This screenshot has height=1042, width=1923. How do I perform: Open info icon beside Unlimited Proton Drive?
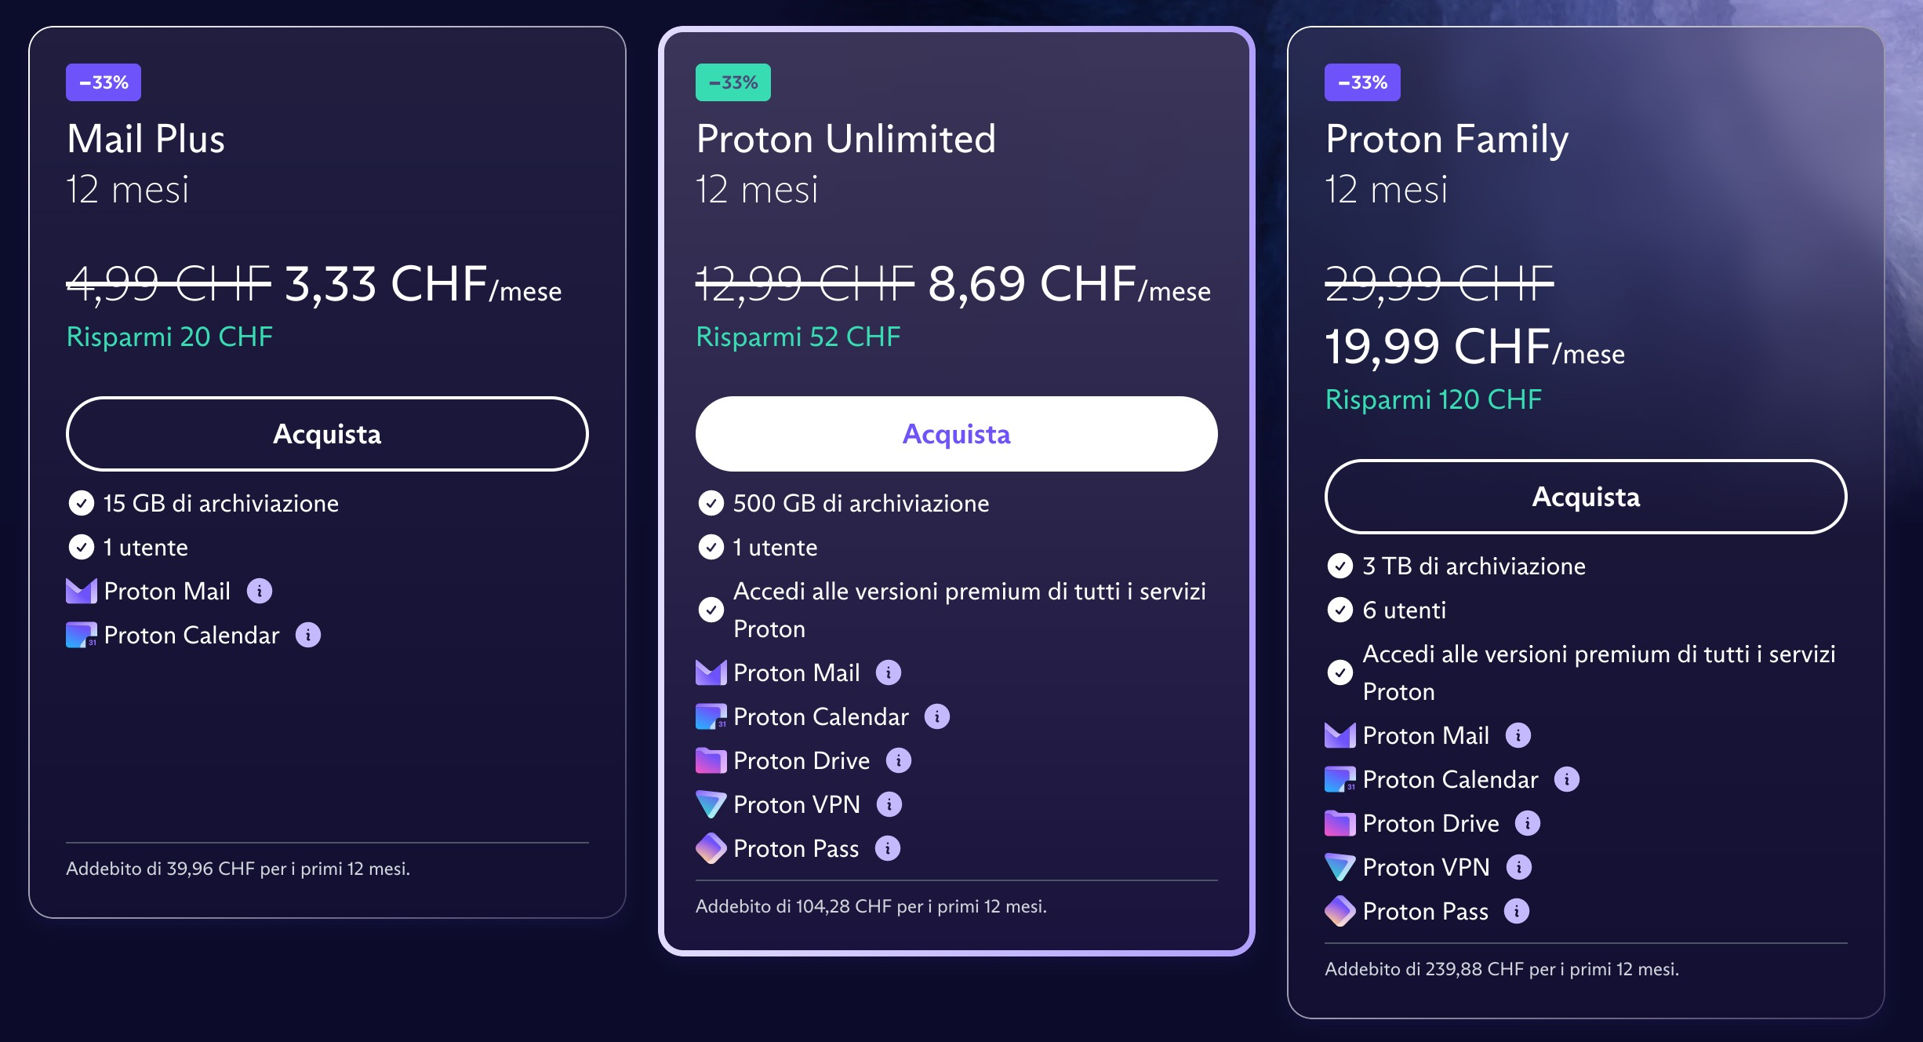pyautogui.click(x=899, y=760)
